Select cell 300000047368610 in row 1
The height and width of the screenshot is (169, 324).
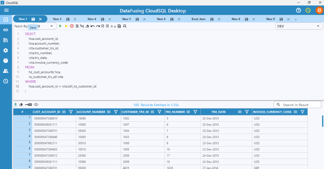click(54, 118)
